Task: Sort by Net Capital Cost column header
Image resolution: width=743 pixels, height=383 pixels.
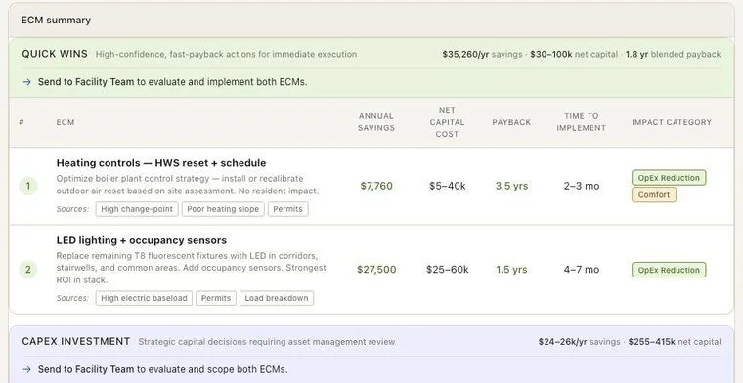Action: coord(447,122)
